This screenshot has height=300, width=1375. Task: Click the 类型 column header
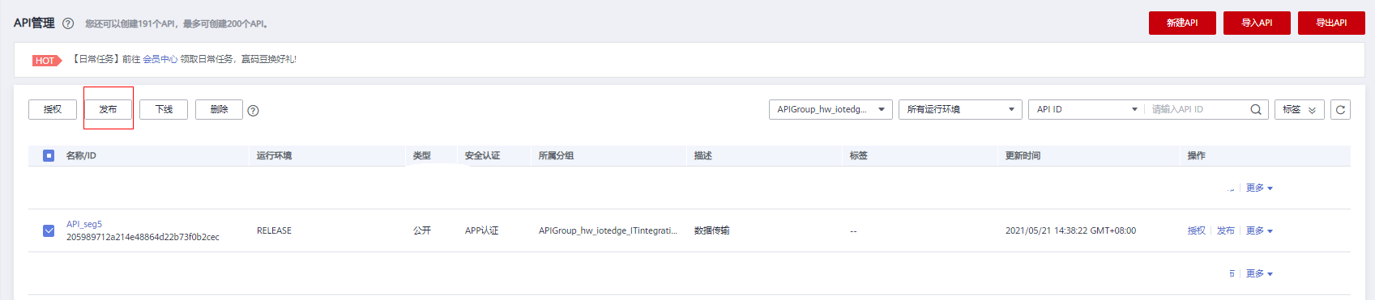(x=422, y=155)
